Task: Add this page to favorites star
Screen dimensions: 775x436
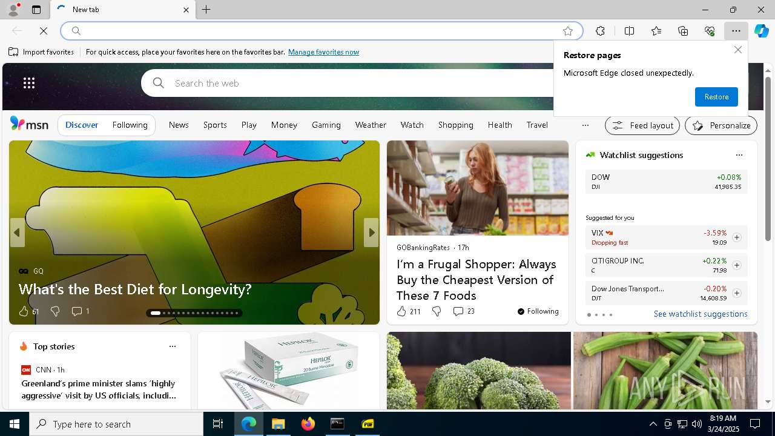Action: coord(568,31)
